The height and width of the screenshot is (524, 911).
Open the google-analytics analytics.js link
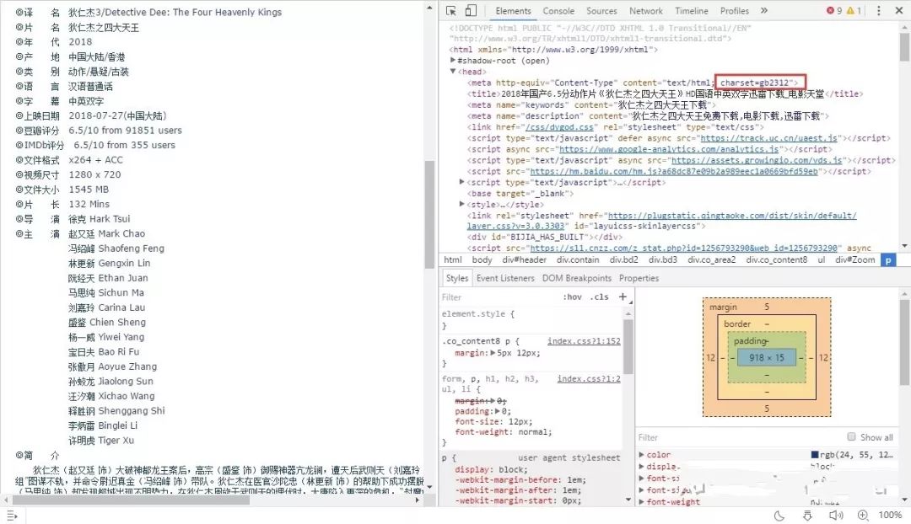click(669, 149)
